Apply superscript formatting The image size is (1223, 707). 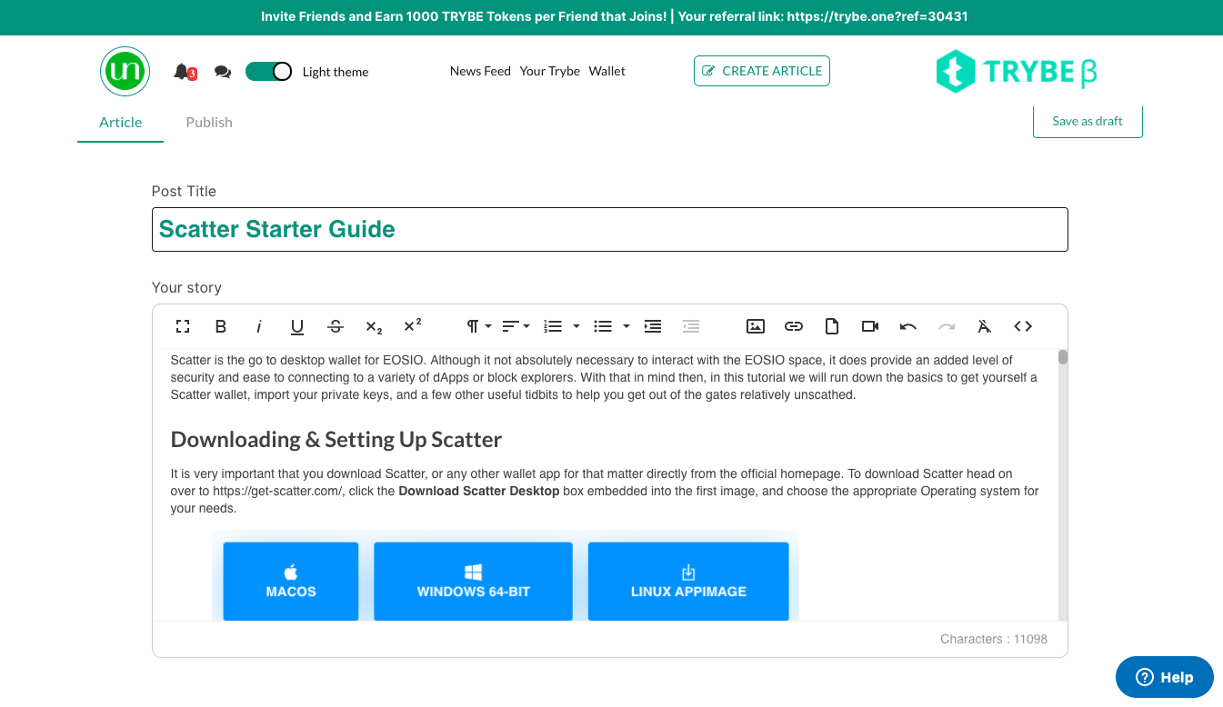[x=412, y=326]
